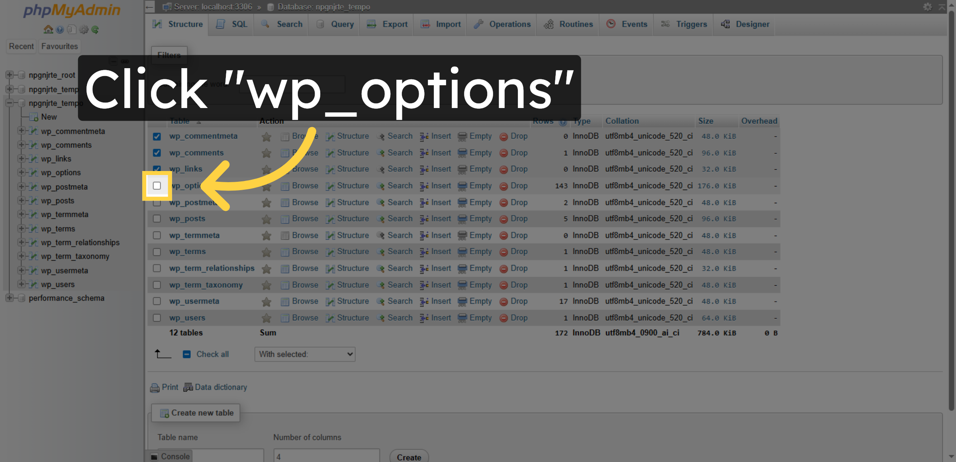Click Check all to select every table
The height and width of the screenshot is (462, 956).
coord(212,354)
